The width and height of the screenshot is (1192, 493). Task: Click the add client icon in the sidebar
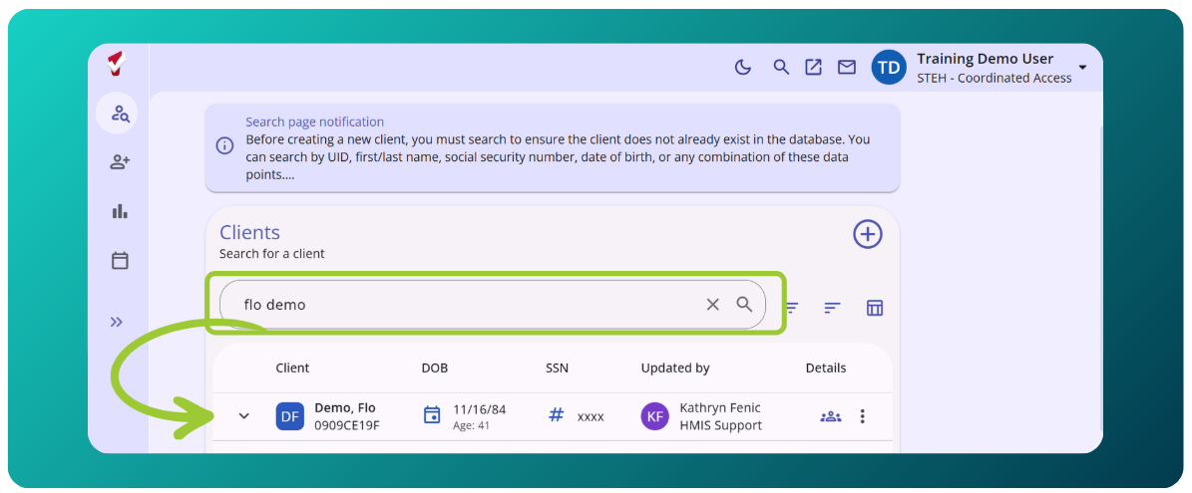[x=120, y=161]
